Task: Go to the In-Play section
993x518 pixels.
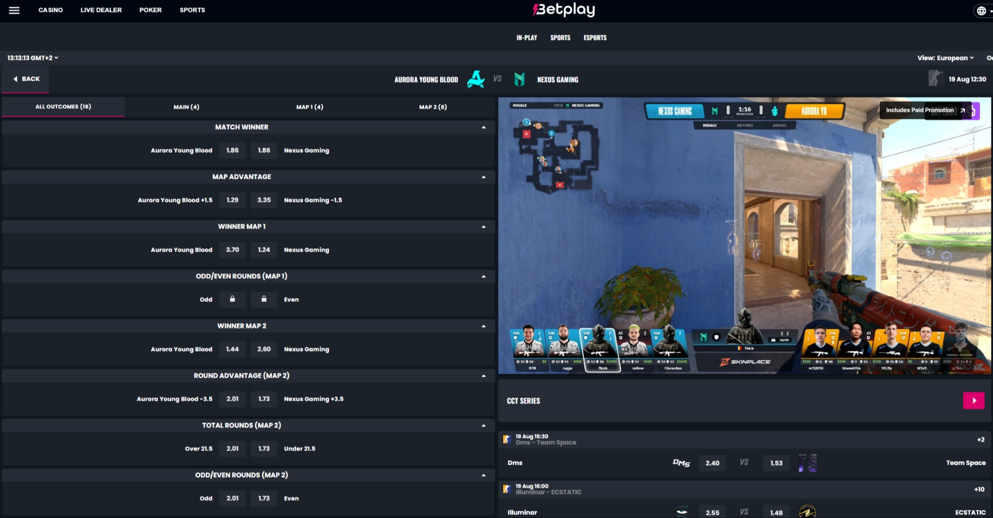Action: tap(526, 38)
